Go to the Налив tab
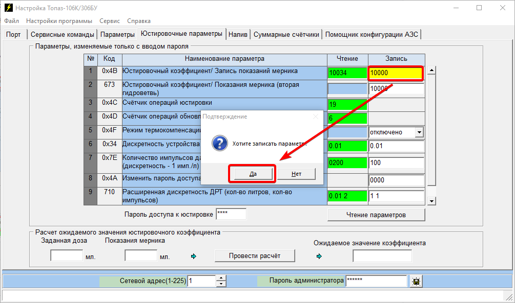The image size is (515, 303). coord(238,34)
